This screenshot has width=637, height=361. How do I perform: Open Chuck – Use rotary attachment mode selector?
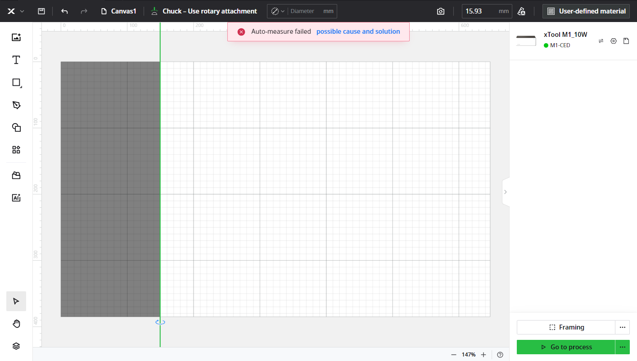204,11
